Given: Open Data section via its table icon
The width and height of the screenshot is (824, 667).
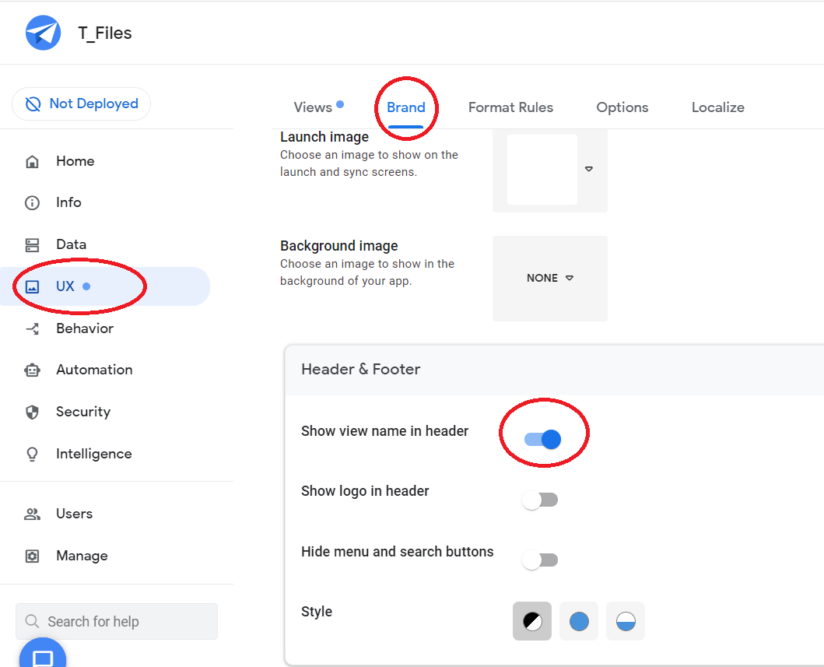Looking at the screenshot, I should (x=32, y=245).
